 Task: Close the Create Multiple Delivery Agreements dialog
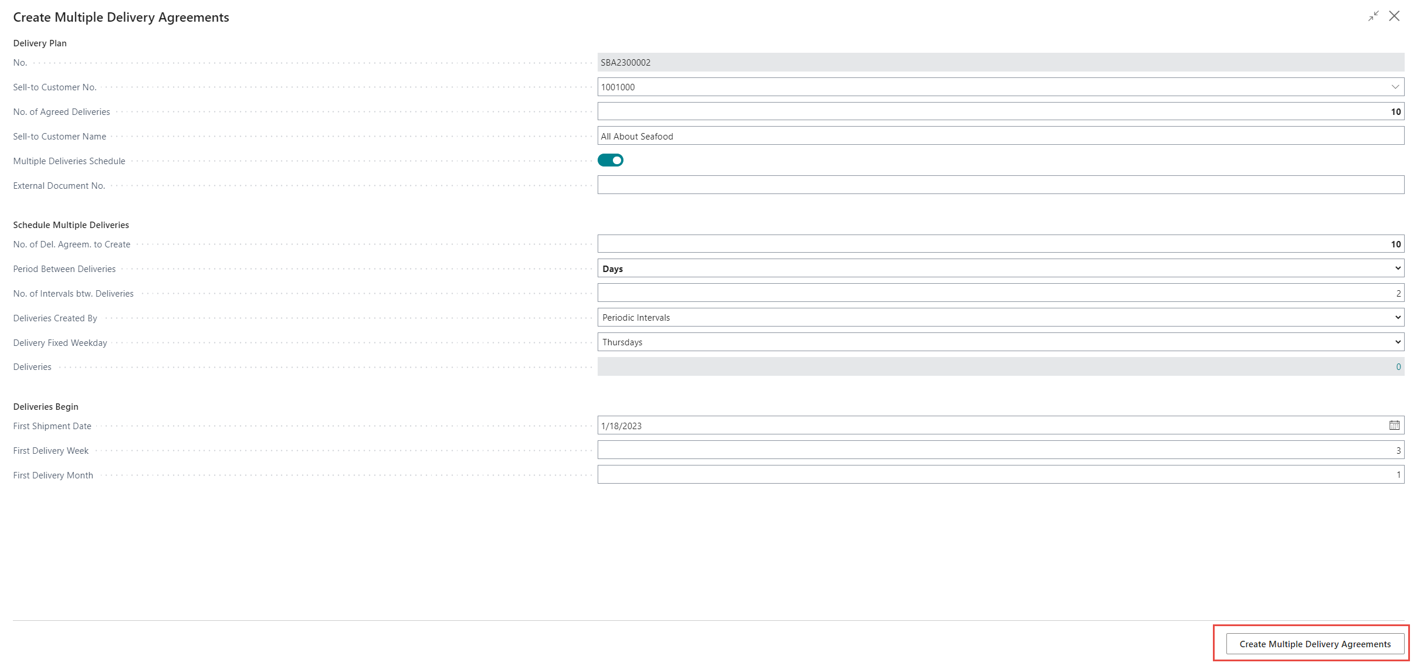1394,16
